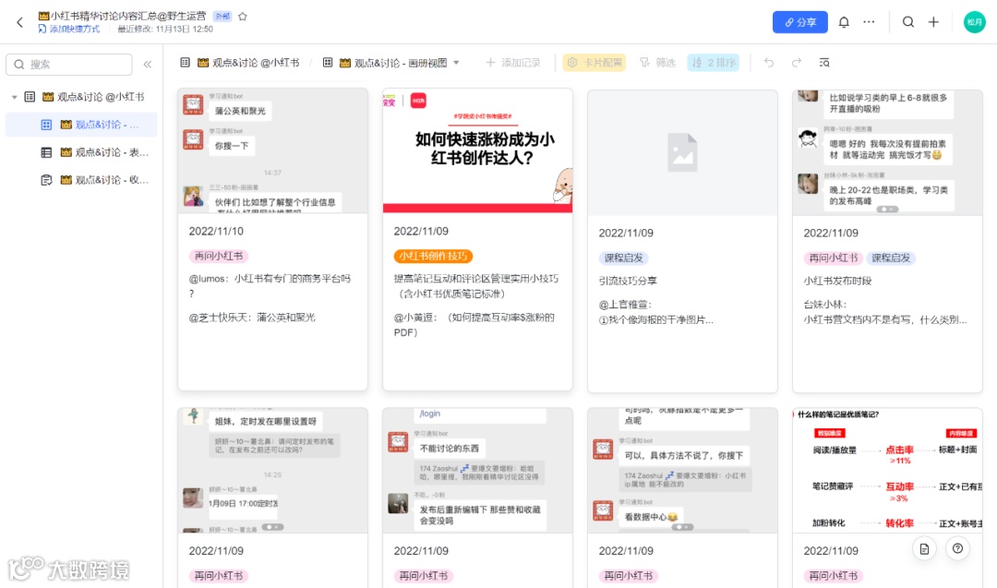This screenshot has width=997, height=588.
Task: Open the 画册视图 view dropdown arrow
Action: pyautogui.click(x=456, y=63)
